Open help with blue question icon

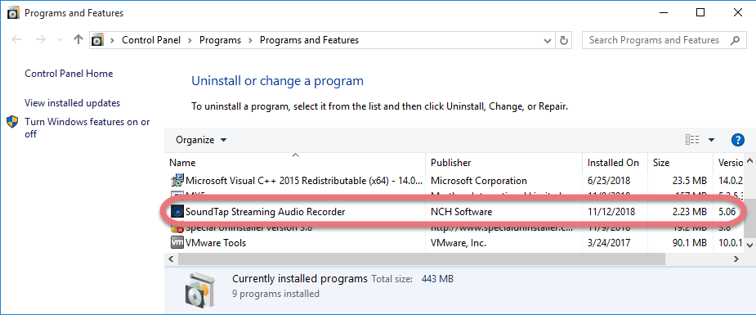(738, 140)
